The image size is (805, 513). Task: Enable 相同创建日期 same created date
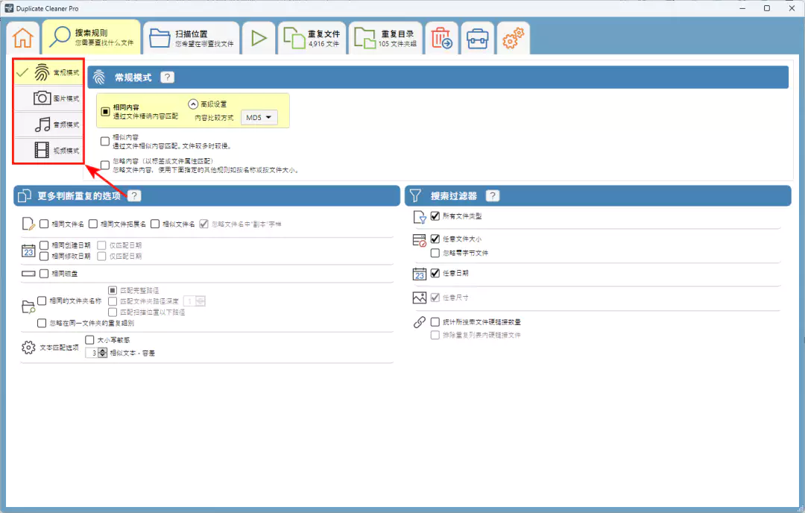point(44,245)
